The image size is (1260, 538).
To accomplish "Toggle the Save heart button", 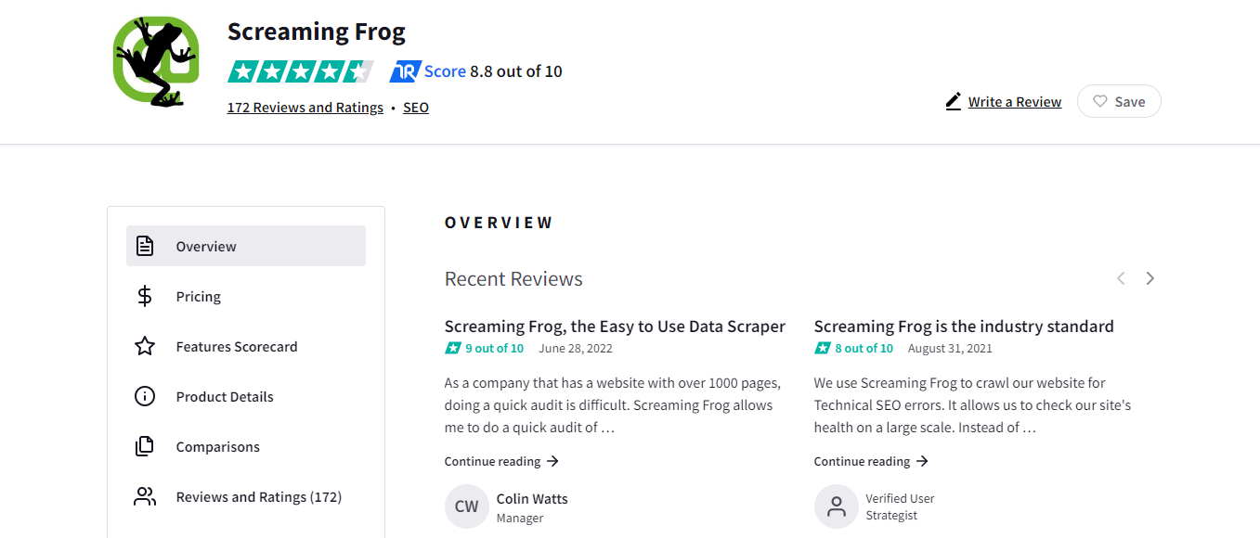I will point(1119,101).
